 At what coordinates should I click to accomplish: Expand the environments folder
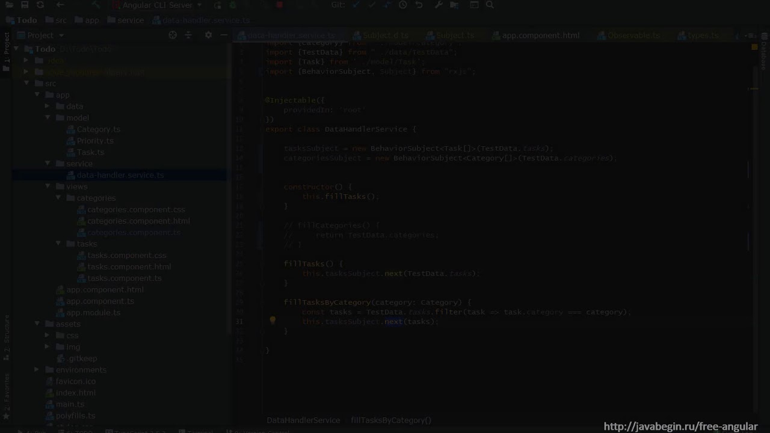click(37, 370)
